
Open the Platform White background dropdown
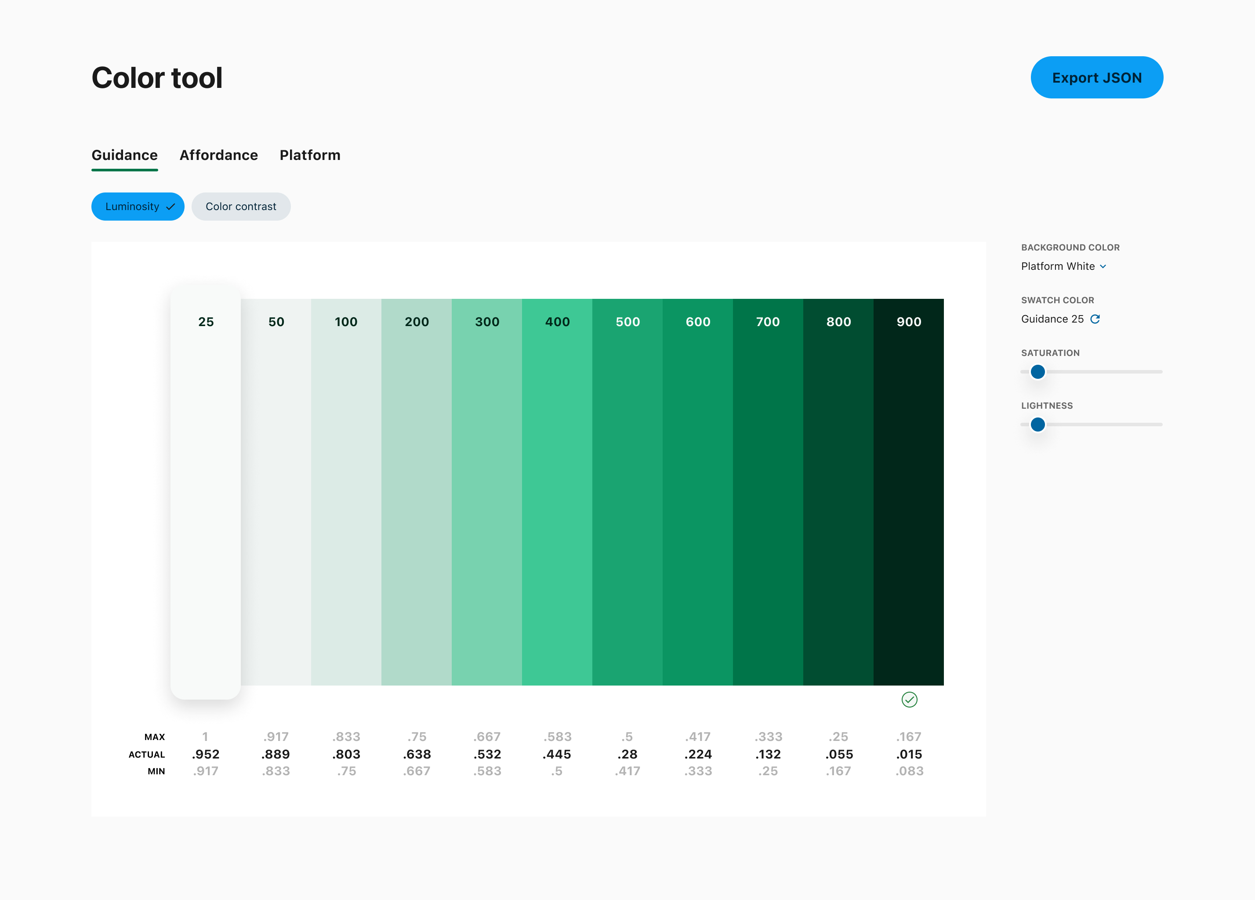[1063, 266]
